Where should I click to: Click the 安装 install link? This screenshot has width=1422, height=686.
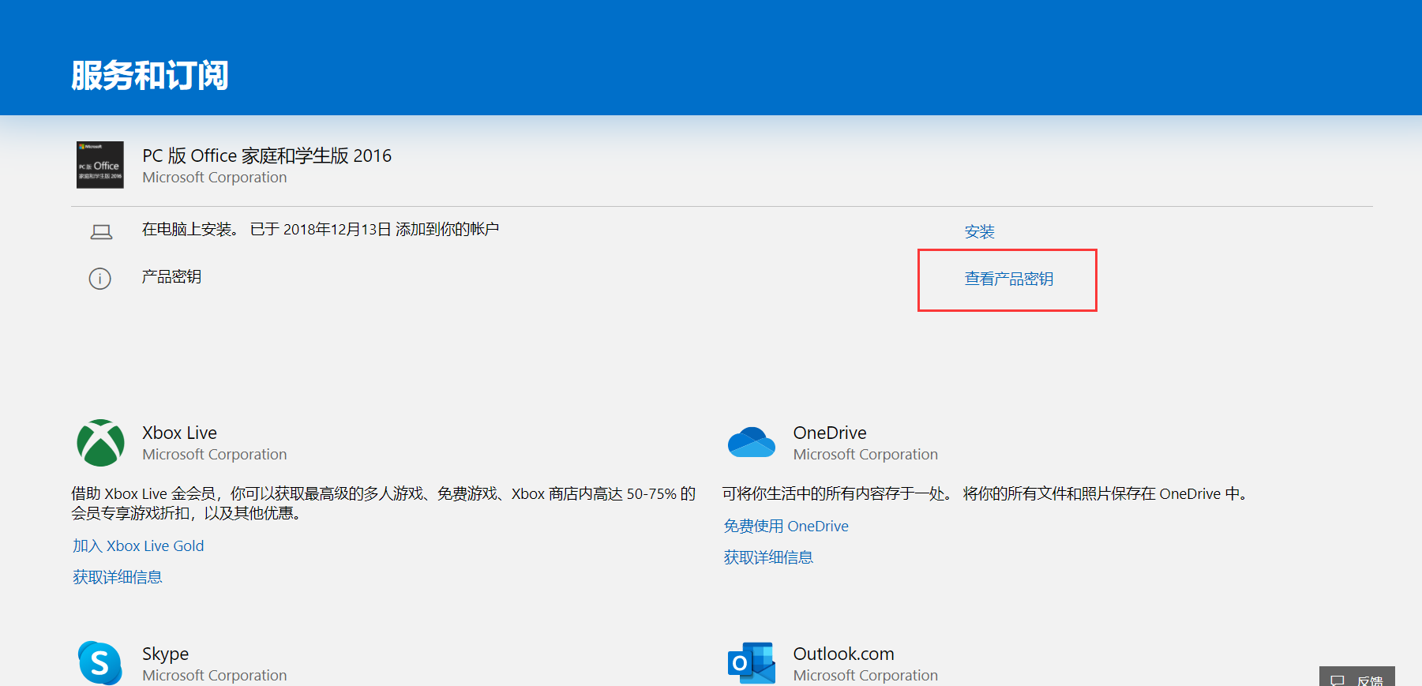click(980, 232)
